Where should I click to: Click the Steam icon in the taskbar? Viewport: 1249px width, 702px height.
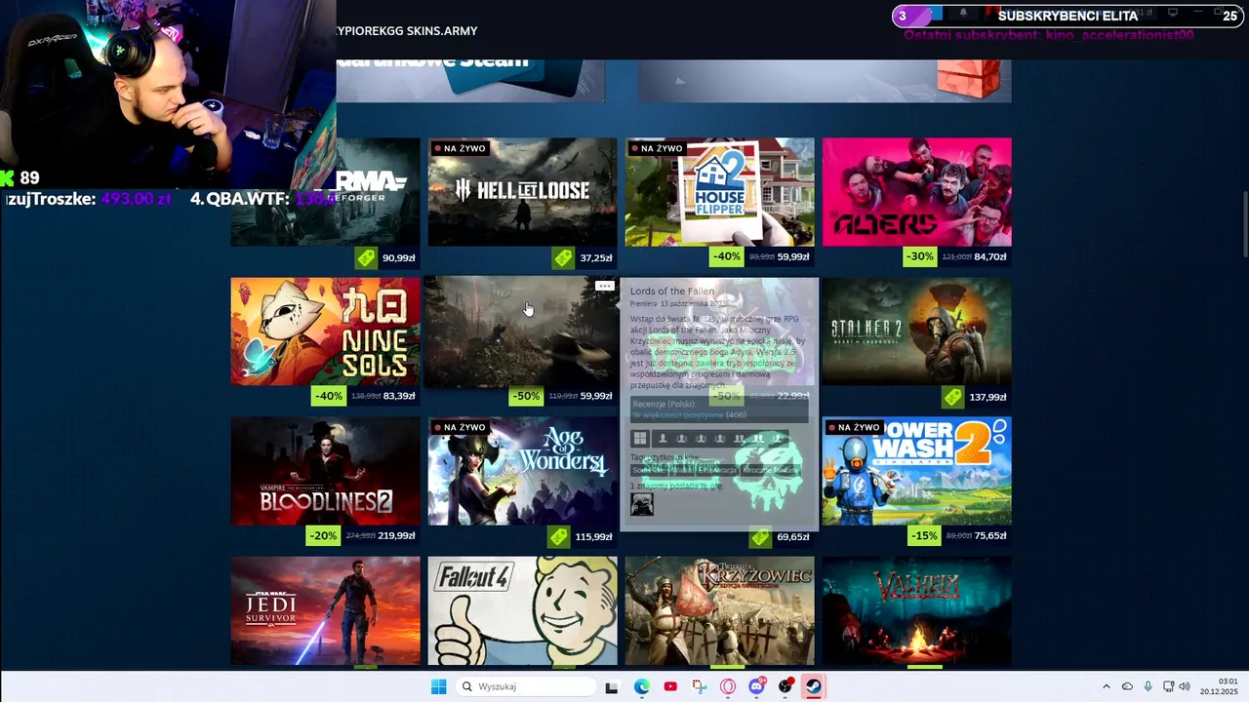(813, 687)
